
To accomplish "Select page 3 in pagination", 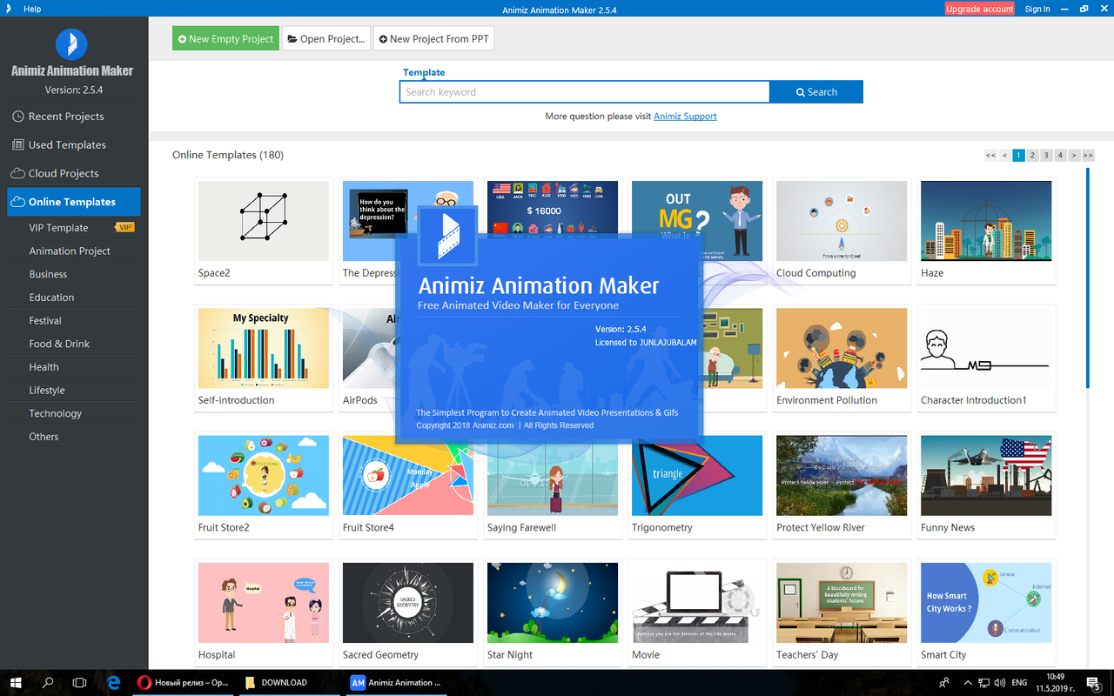I will 1046,156.
